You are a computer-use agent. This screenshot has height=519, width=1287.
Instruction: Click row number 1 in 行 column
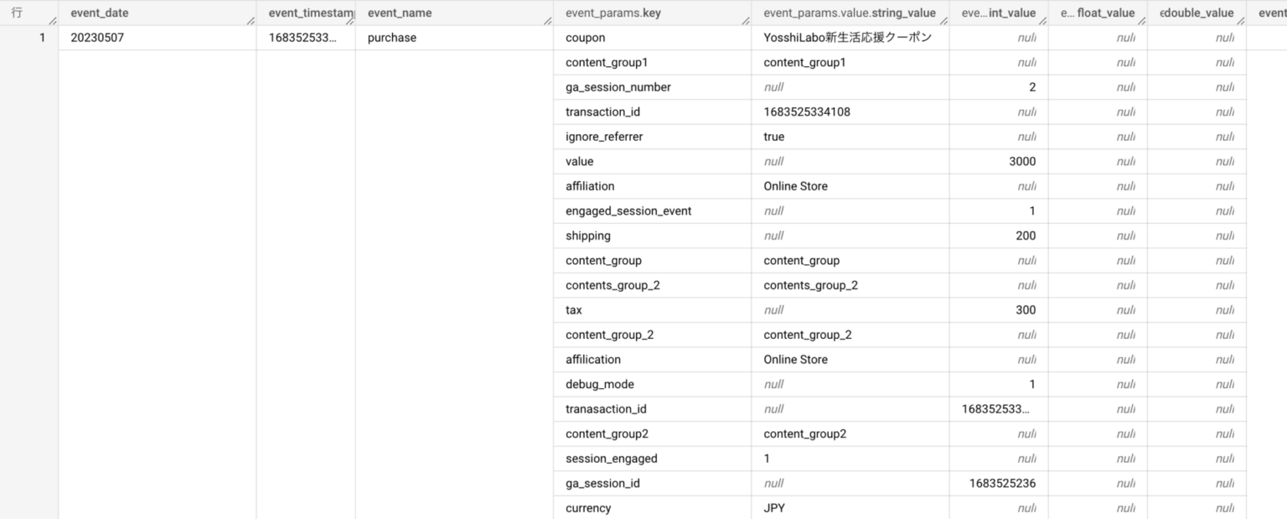tap(42, 38)
